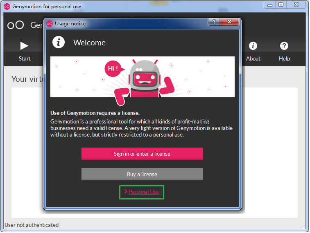This screenshot has height=233, width=310.
Task: Click the Genymotion icon in main title bar
Action: [x=7, y=7]
